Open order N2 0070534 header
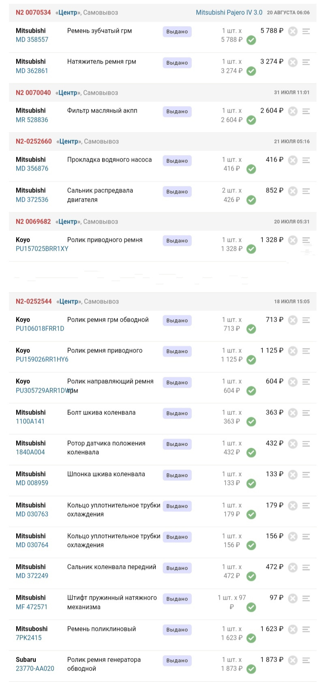 [33, 13]
